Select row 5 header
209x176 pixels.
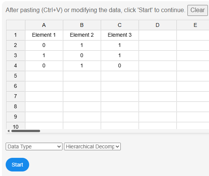click(x=16, y=76)
